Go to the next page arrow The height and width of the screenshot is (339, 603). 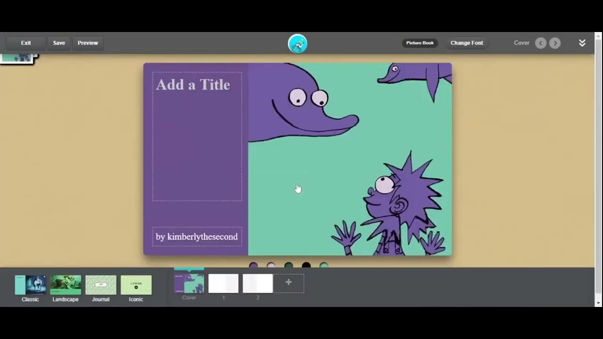555,43
